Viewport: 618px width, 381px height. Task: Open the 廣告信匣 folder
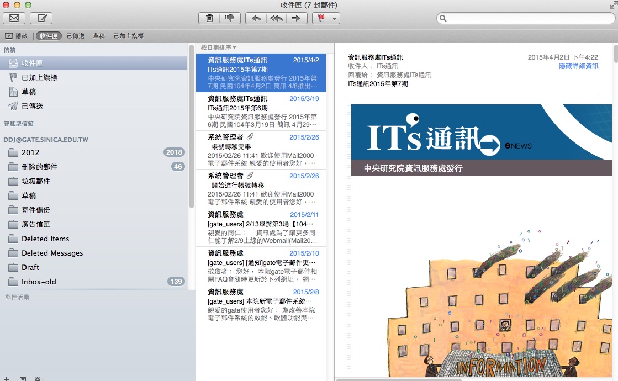[x=94, y=224]
